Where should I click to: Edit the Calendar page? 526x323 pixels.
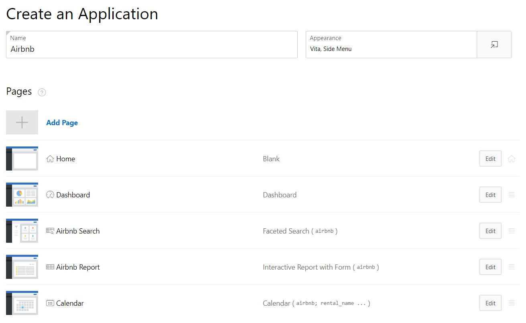point(490,303)
